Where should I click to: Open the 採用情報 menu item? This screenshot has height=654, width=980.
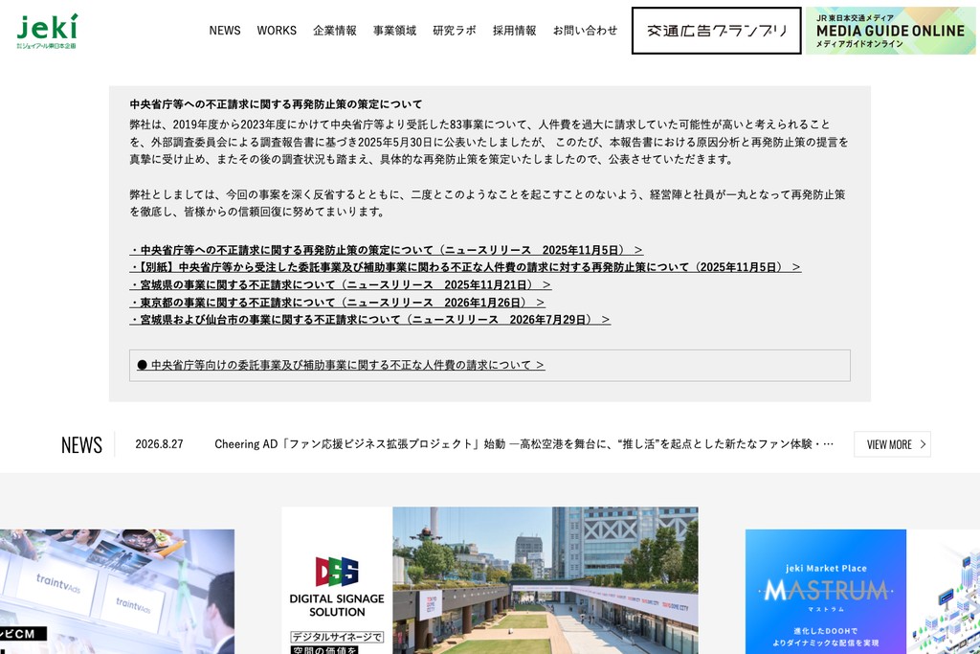tap(514, 31)
